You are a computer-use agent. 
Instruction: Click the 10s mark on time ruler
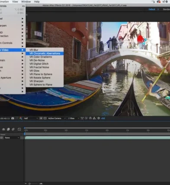(x=66, y=130)
